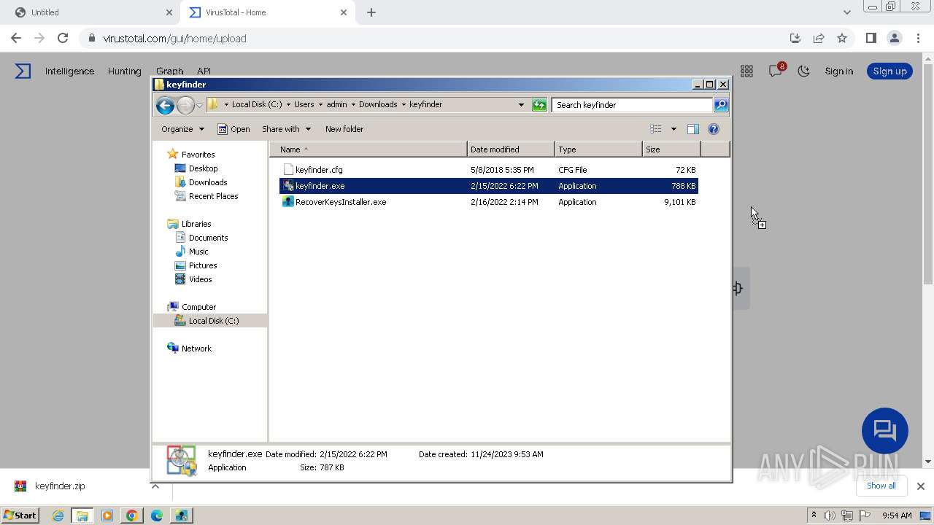Open Computer in navigation pane
This screenshot has width=934, height=525.
tap(198, 307)
